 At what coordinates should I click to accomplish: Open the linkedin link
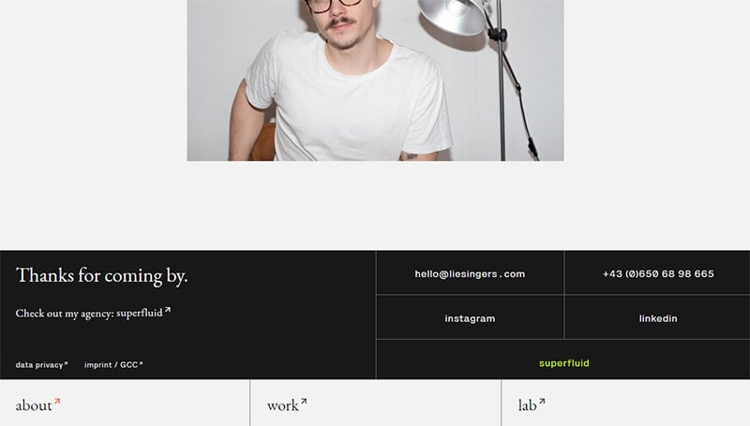click(x=658, y=318)
